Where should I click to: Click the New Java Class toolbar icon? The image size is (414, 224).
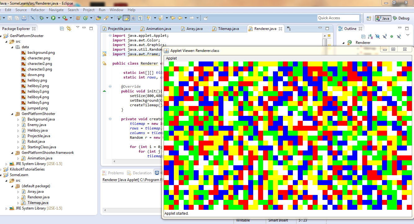(x=86, y=18)
